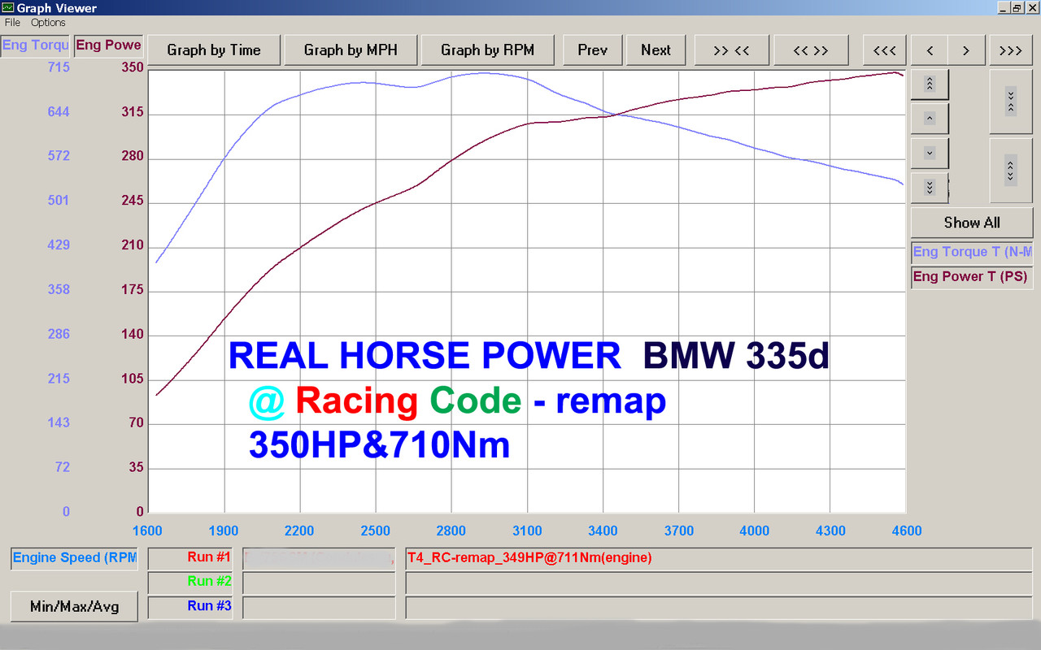This screenshot has height=650, width=1041.
Task: Click the single left arrow "<" button
Action: (x=930, y=50)
